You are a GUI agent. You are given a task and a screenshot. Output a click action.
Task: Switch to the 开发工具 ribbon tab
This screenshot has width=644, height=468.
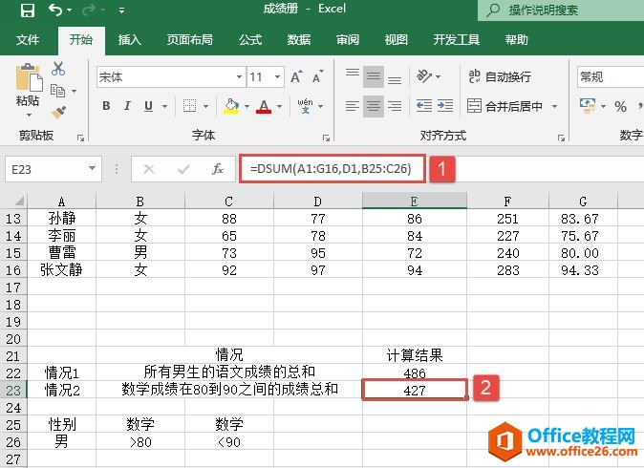click(457, 40)
